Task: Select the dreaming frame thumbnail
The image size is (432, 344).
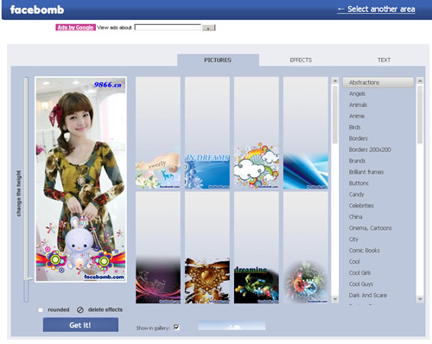Action: (257, 248)
